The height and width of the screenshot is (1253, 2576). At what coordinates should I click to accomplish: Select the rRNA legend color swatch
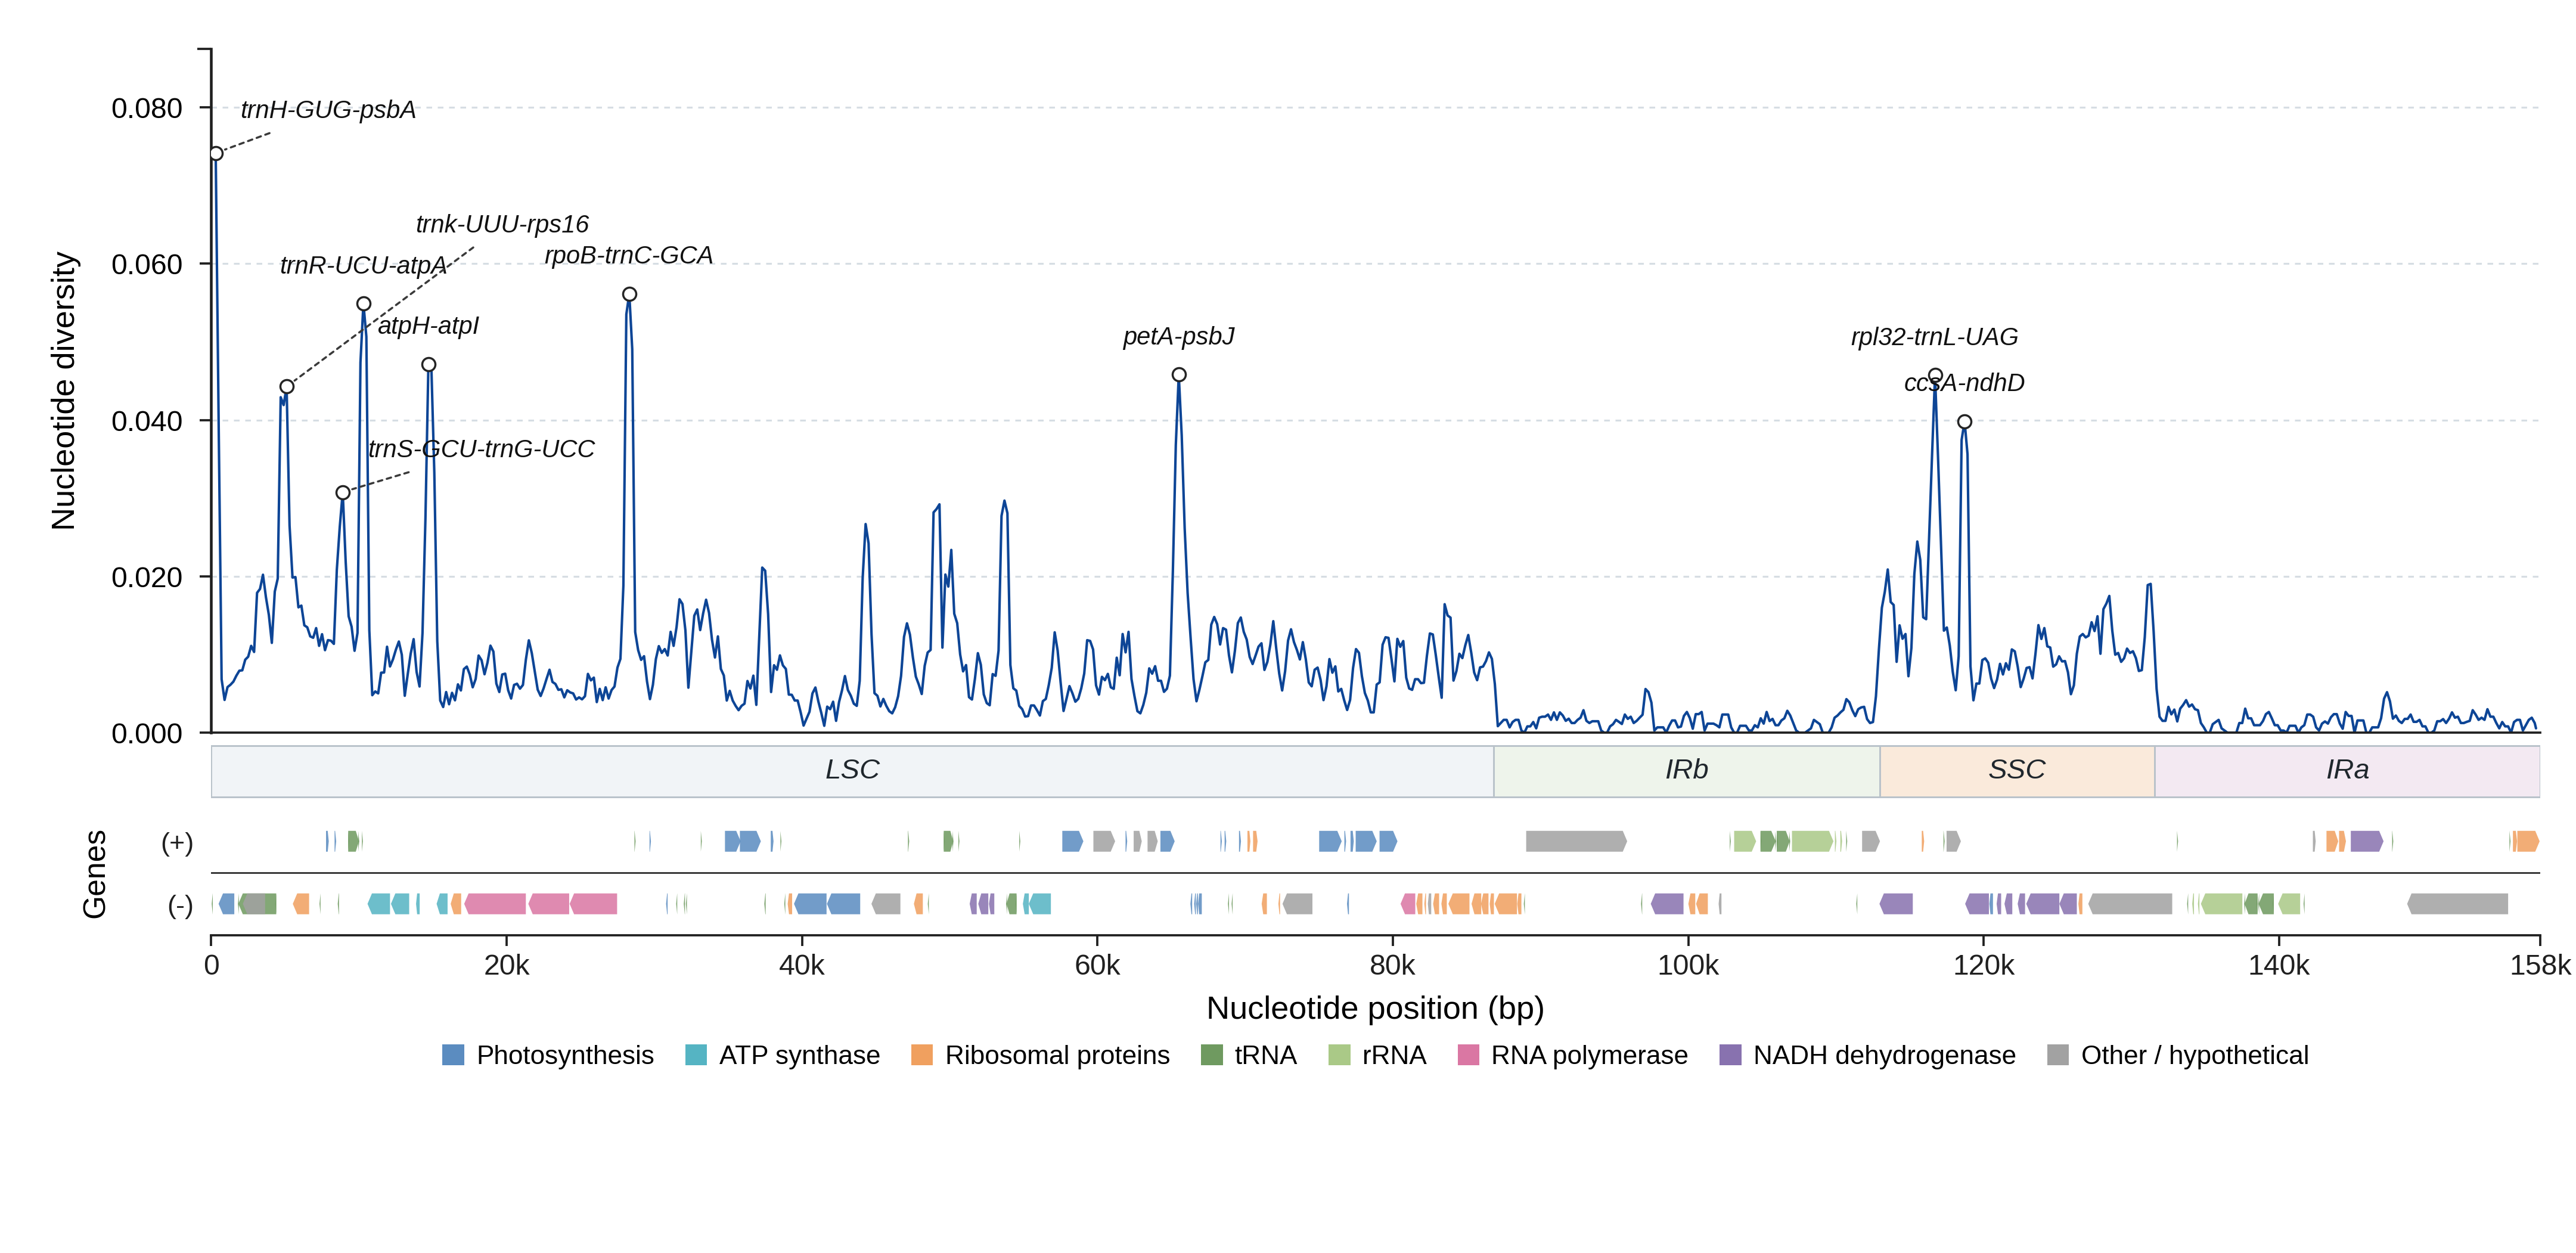[x=1339, y=1055]
